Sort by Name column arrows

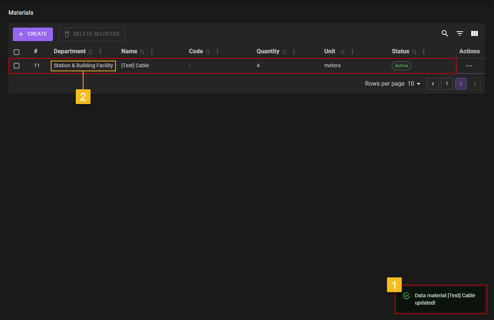click(x=142, y=52)
